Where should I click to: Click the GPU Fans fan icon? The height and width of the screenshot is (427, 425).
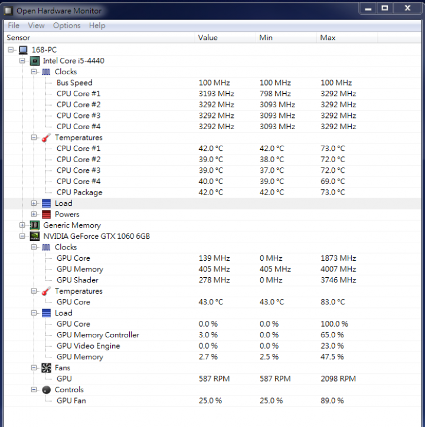click(46, 368)
